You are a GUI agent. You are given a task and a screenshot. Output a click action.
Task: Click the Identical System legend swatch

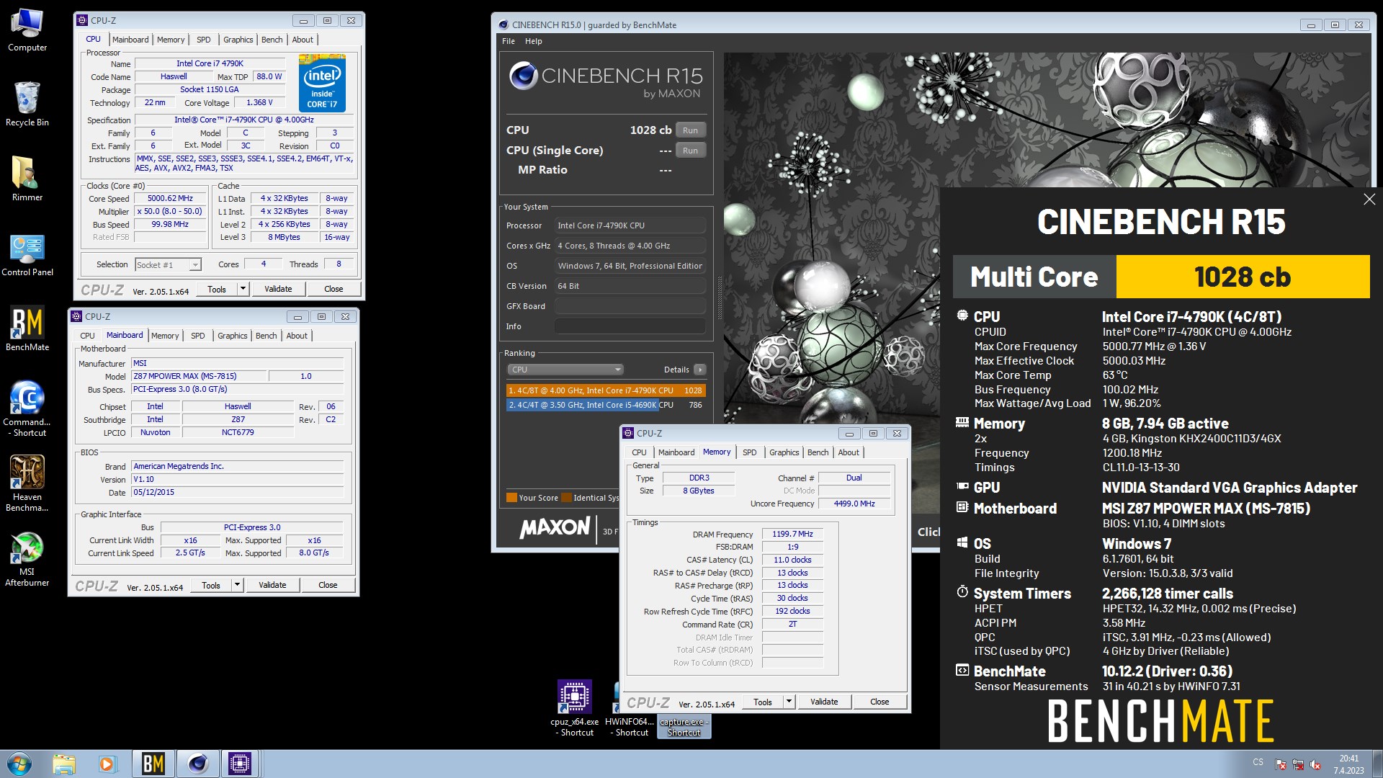point(566,498)
